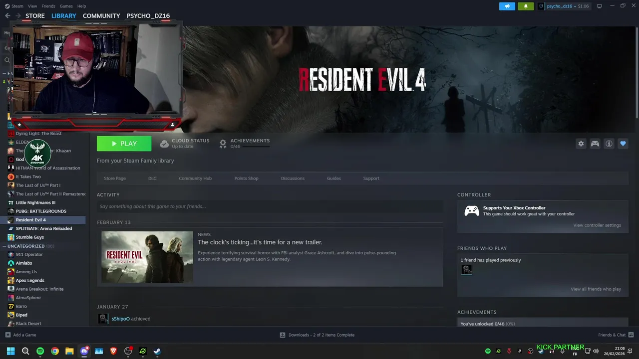639x359 pixels.
Task: Click the volume icon in system tray
Action: (596, 351)
